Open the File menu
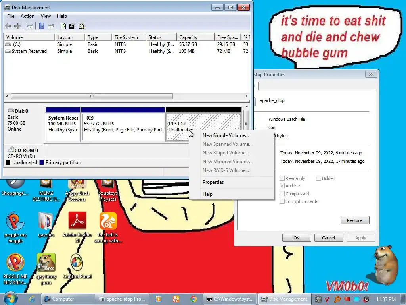 point(11,16)
